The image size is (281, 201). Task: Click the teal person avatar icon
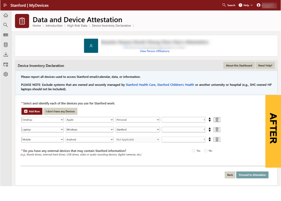point(91,46)
